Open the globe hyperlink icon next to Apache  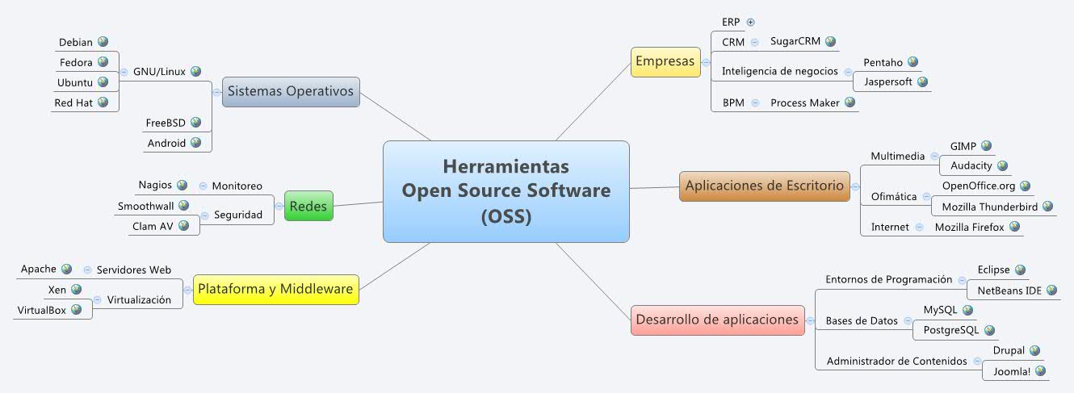click(x=66, y=270)
